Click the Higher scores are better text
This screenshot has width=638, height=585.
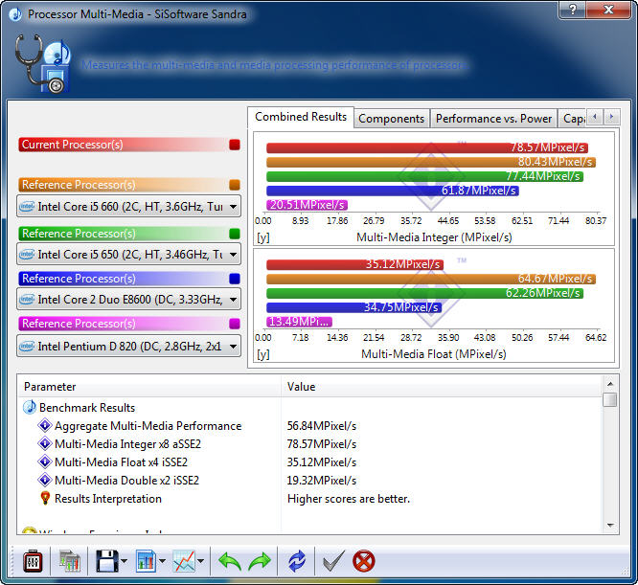coord(349,499)
